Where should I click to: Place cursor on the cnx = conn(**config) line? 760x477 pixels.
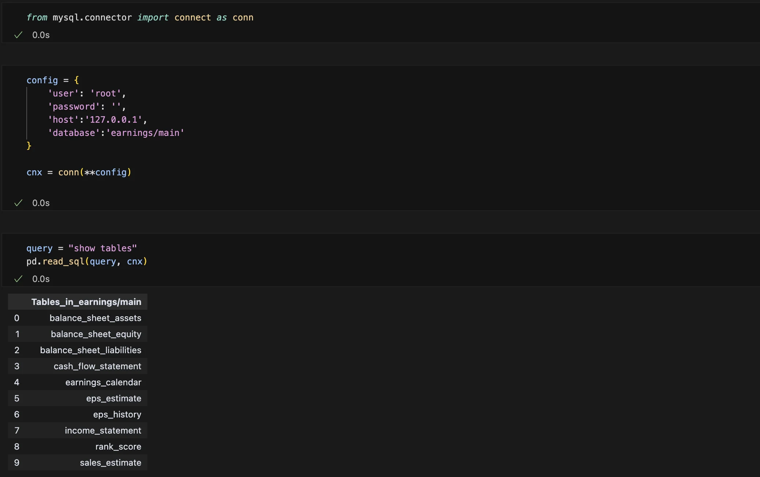coord(79,172)
